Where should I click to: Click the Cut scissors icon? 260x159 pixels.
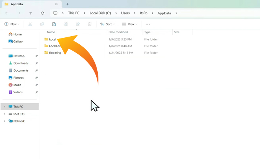[x=30, y=24]
